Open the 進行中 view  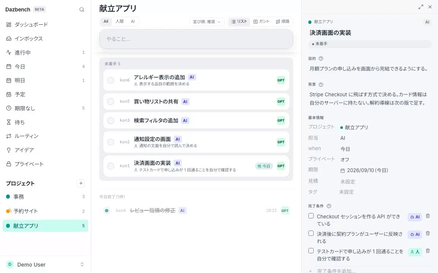pos(45,52)
